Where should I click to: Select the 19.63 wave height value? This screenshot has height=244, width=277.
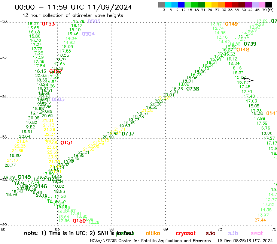click(125, 126)
